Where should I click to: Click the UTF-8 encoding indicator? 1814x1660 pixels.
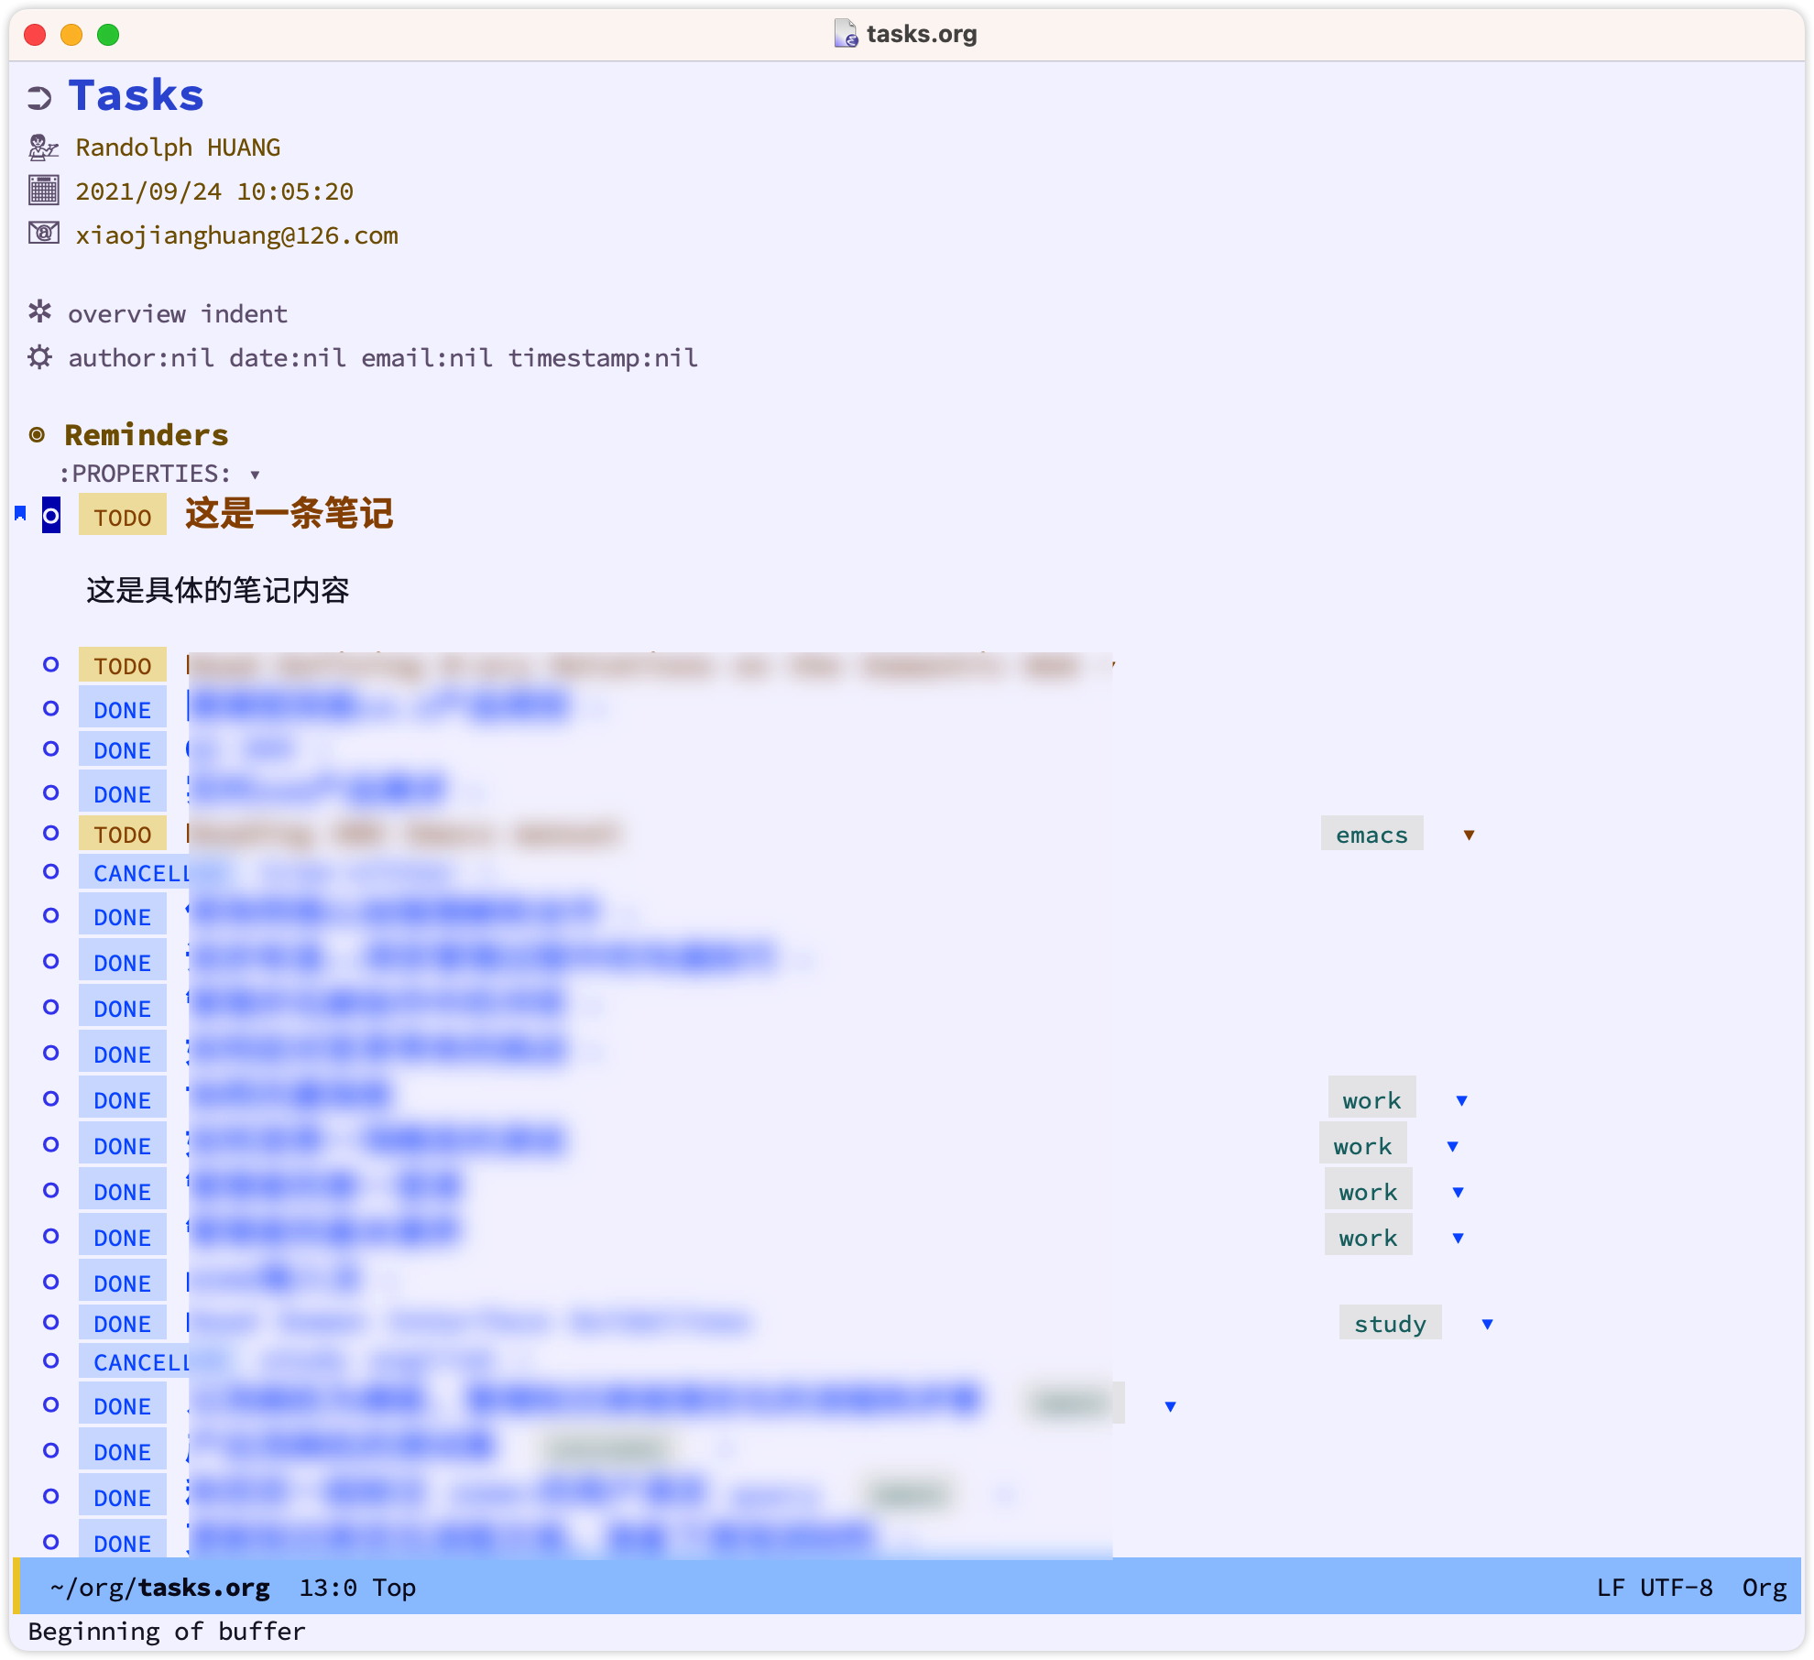[x=1677, y=1588]
